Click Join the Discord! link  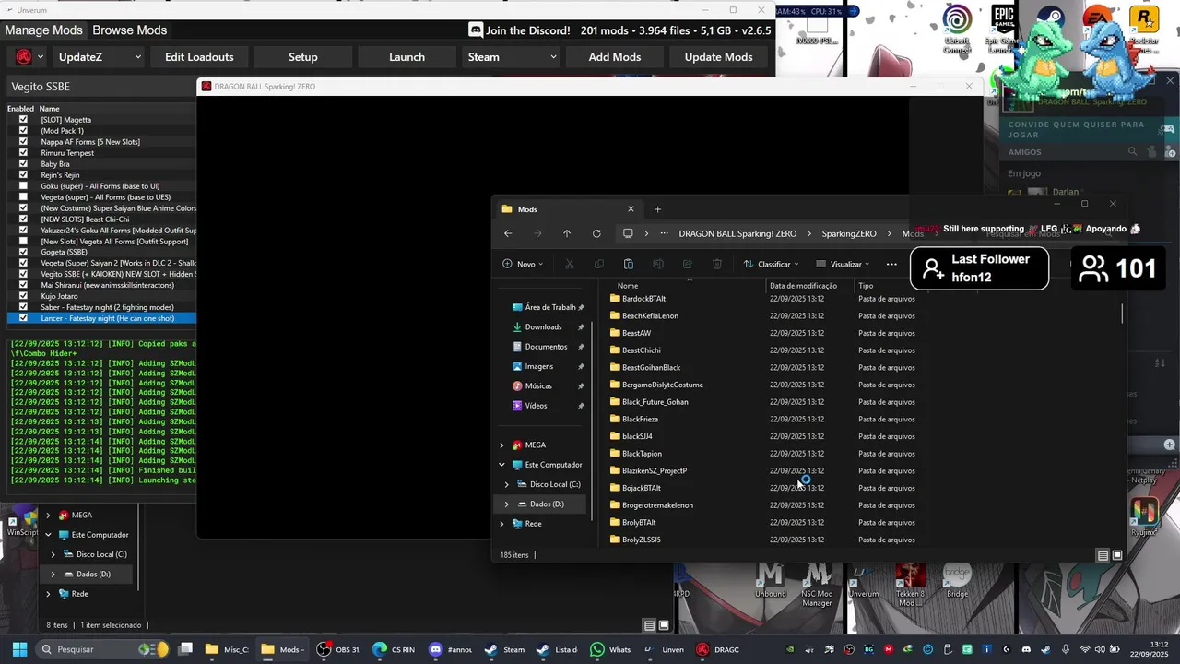[x=528, y=30]
